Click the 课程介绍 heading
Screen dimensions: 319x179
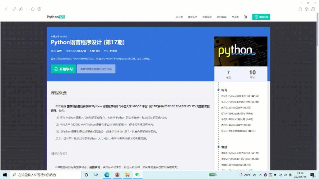(x=59, y=154)
